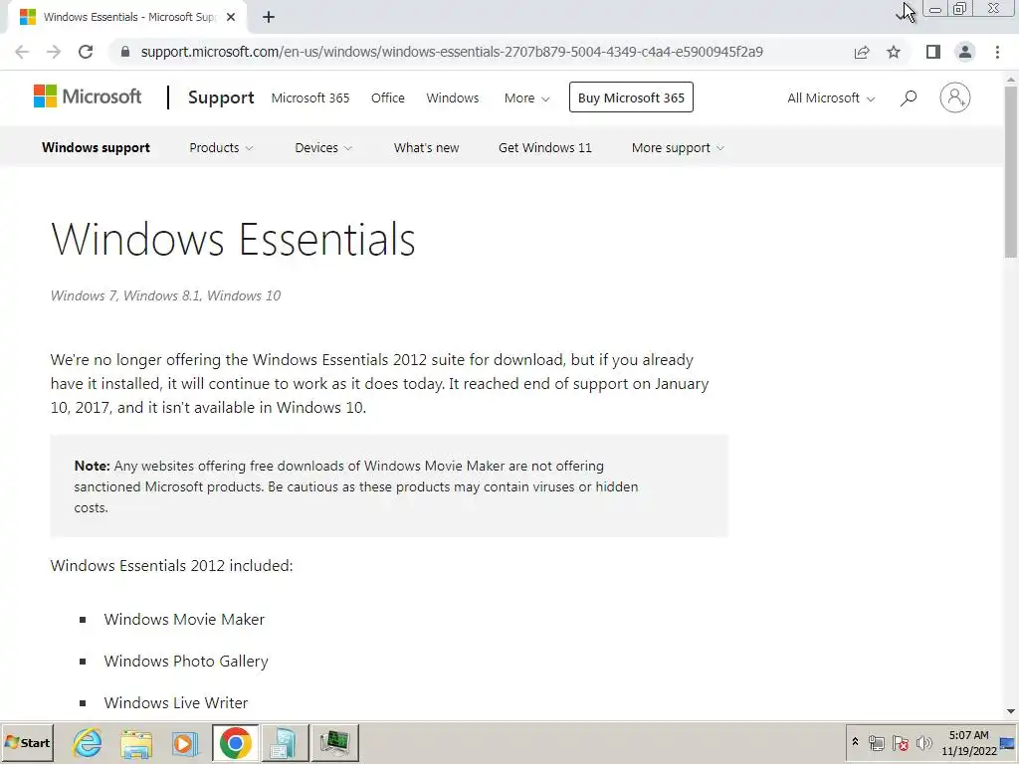Click the green monitor app icon in taskbar
The height and width of the screenshot is (764, 1019).
334,742
